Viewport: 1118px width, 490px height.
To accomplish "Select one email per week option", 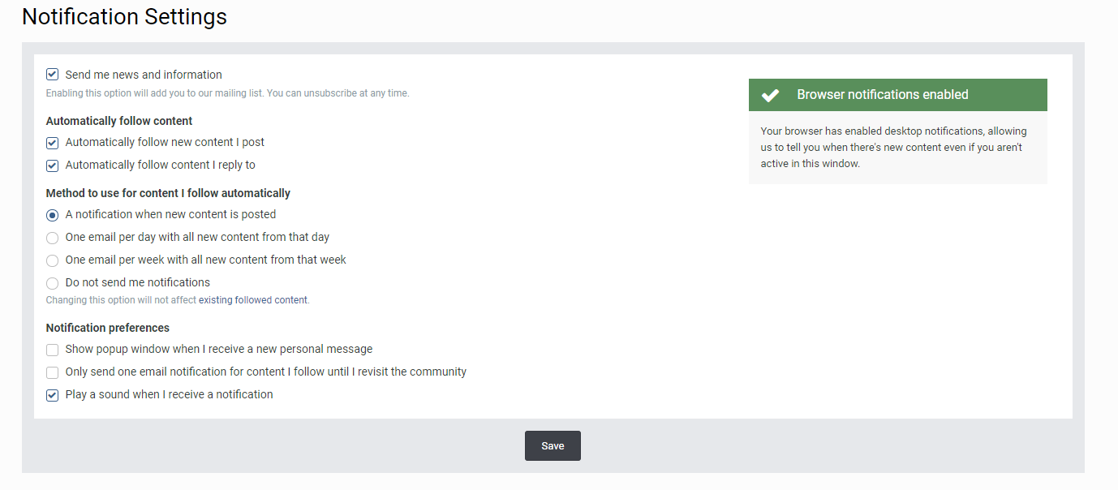I will click(x=53, y=260).
